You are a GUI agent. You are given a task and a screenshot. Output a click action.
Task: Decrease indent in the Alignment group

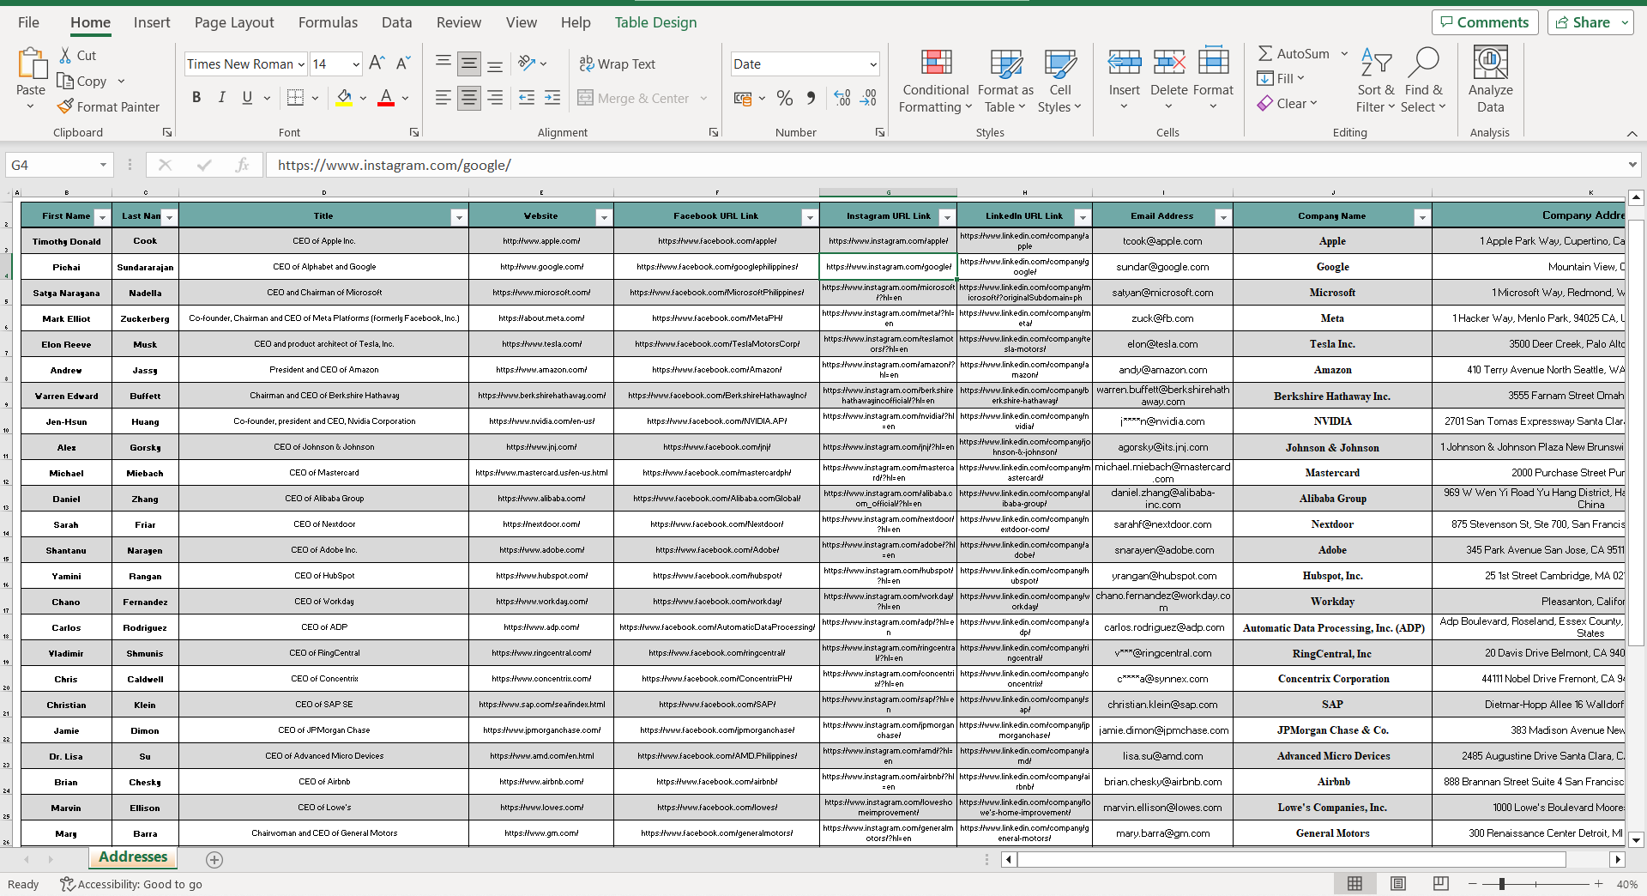527,98
